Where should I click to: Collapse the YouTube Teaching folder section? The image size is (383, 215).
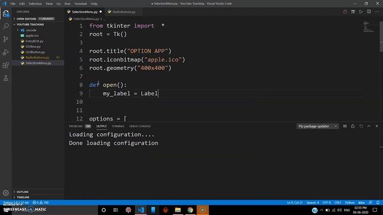click(x=38, y=24)
